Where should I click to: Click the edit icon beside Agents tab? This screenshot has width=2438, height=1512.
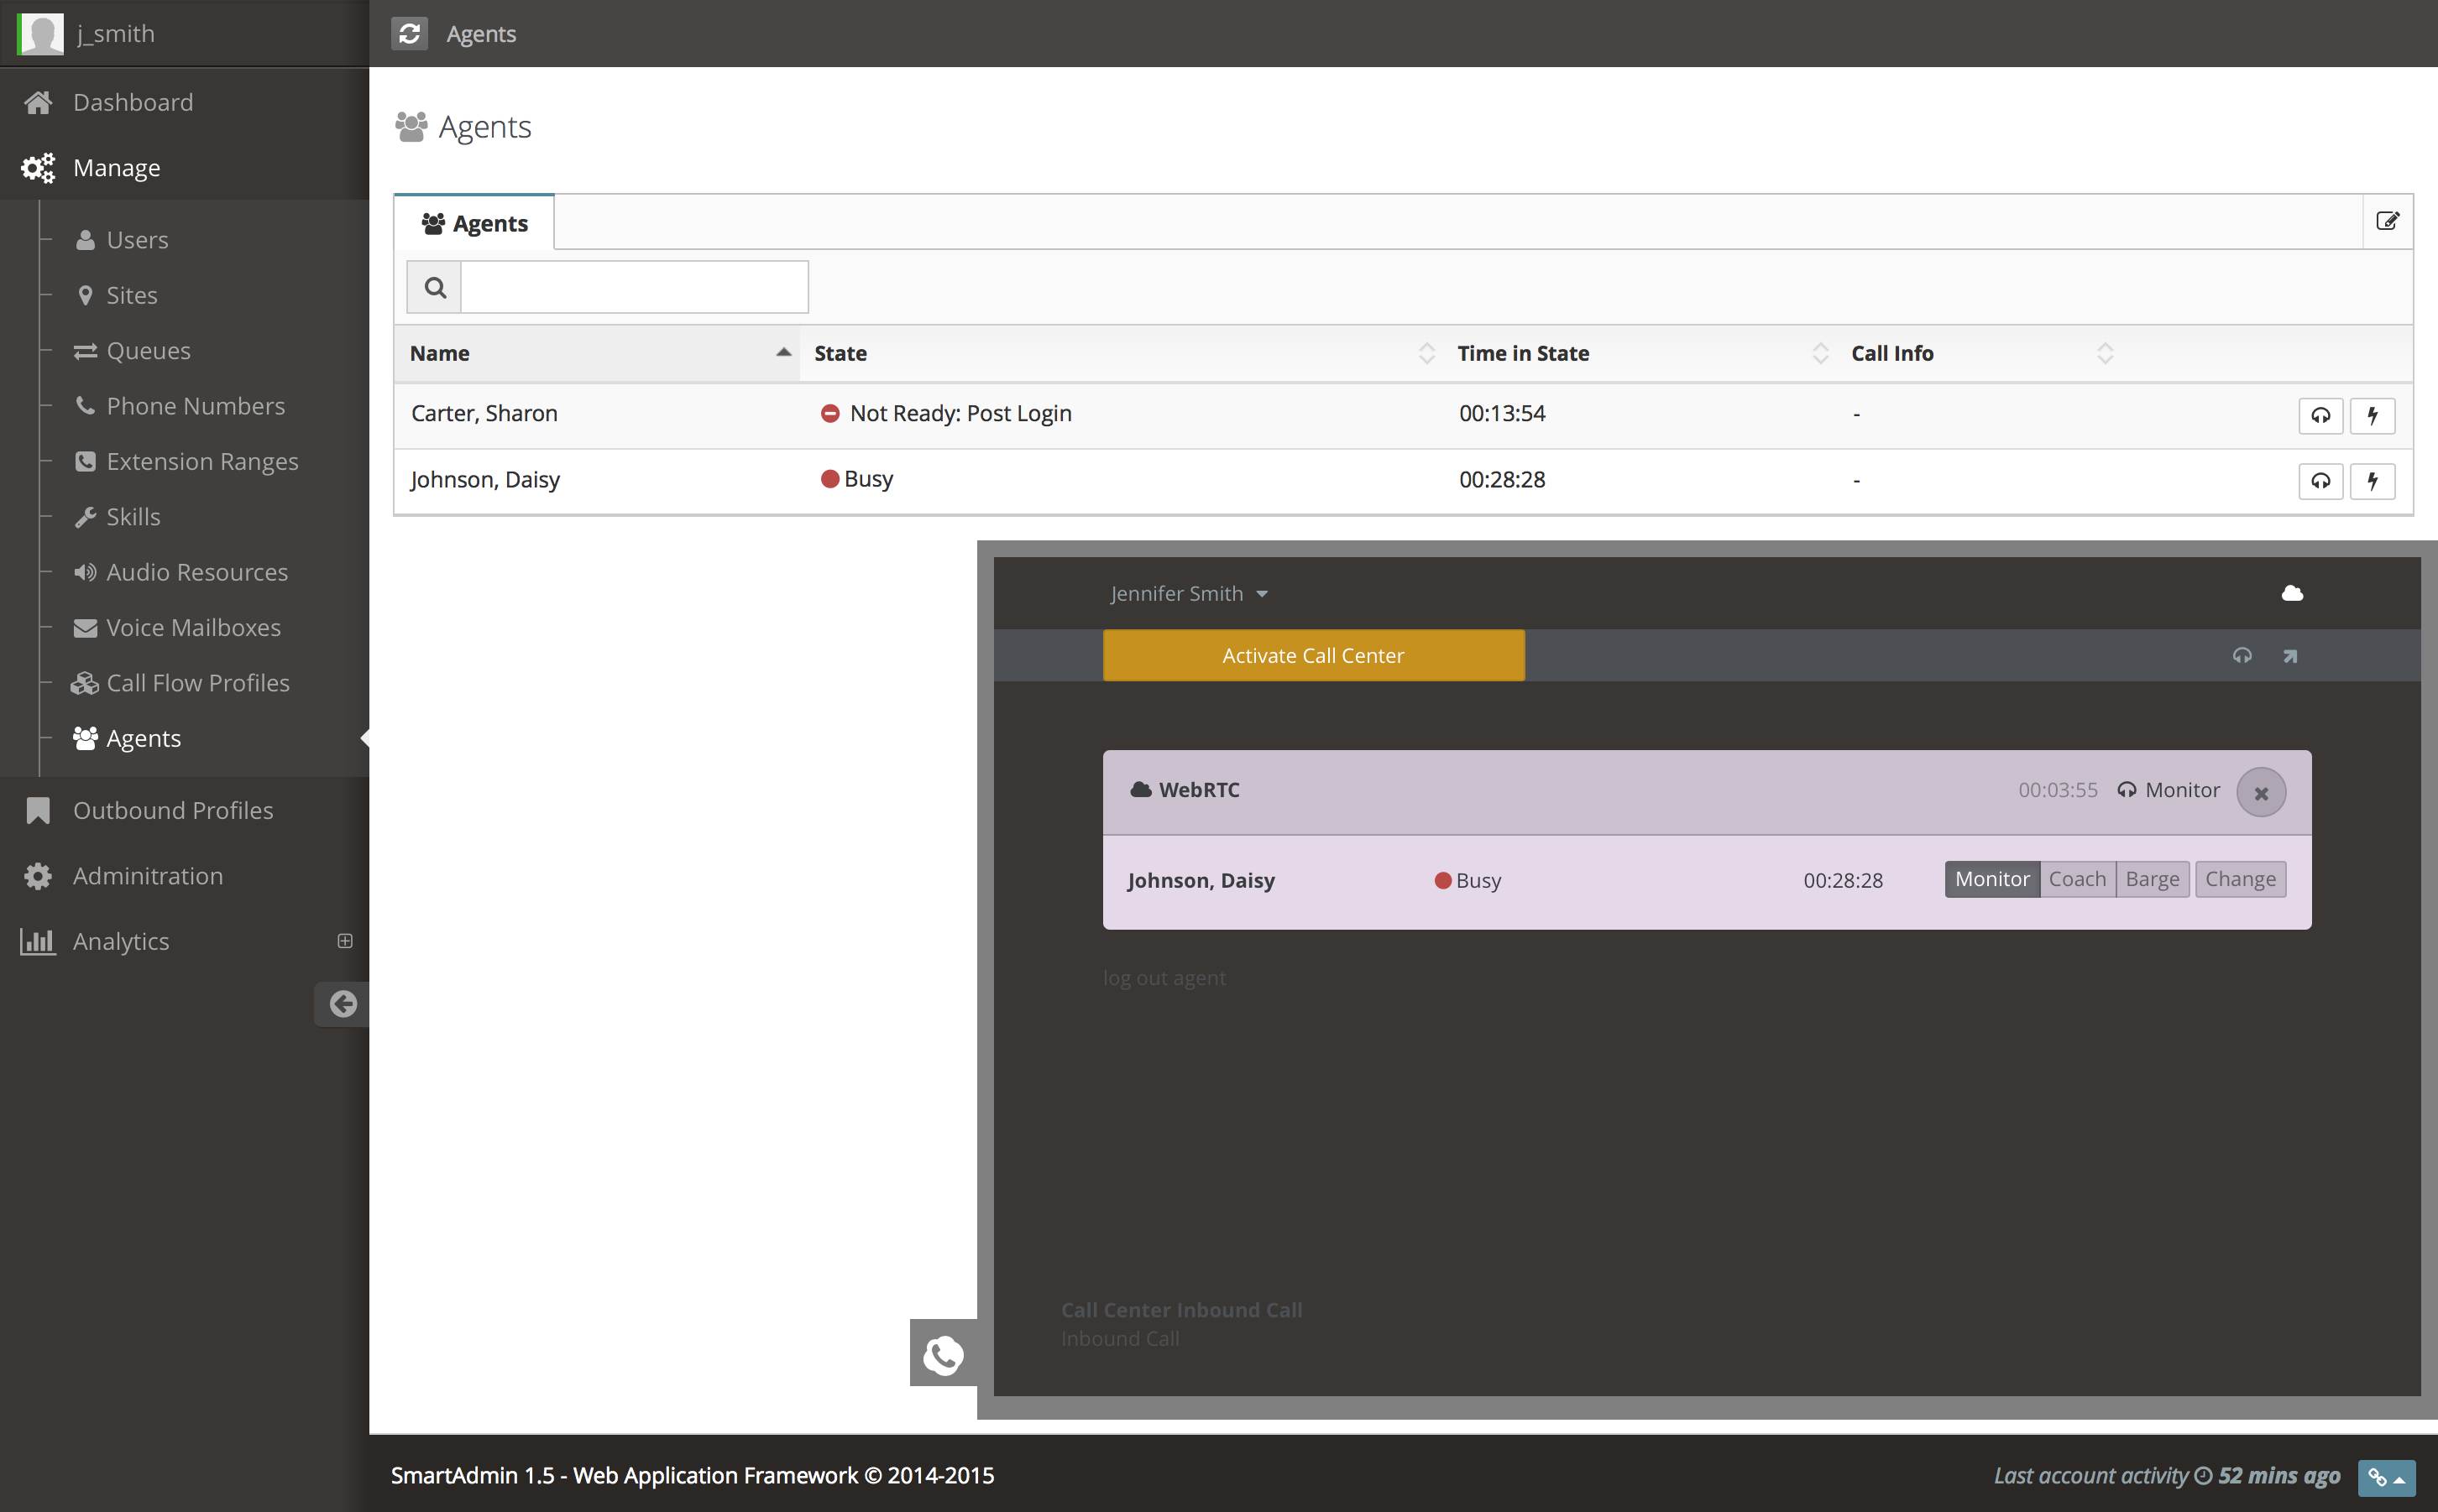point(2387,221)
